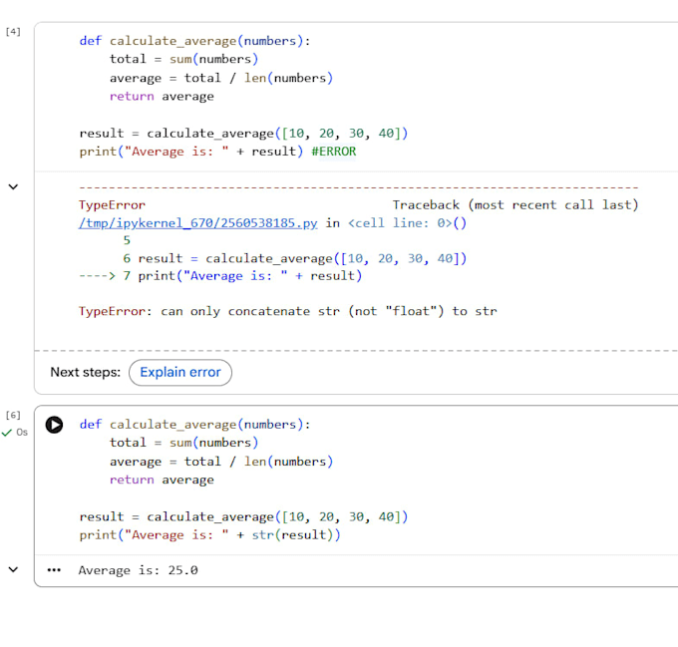Click traceback line 6 result assignment

pyautogui.click(x=295, y=258)
